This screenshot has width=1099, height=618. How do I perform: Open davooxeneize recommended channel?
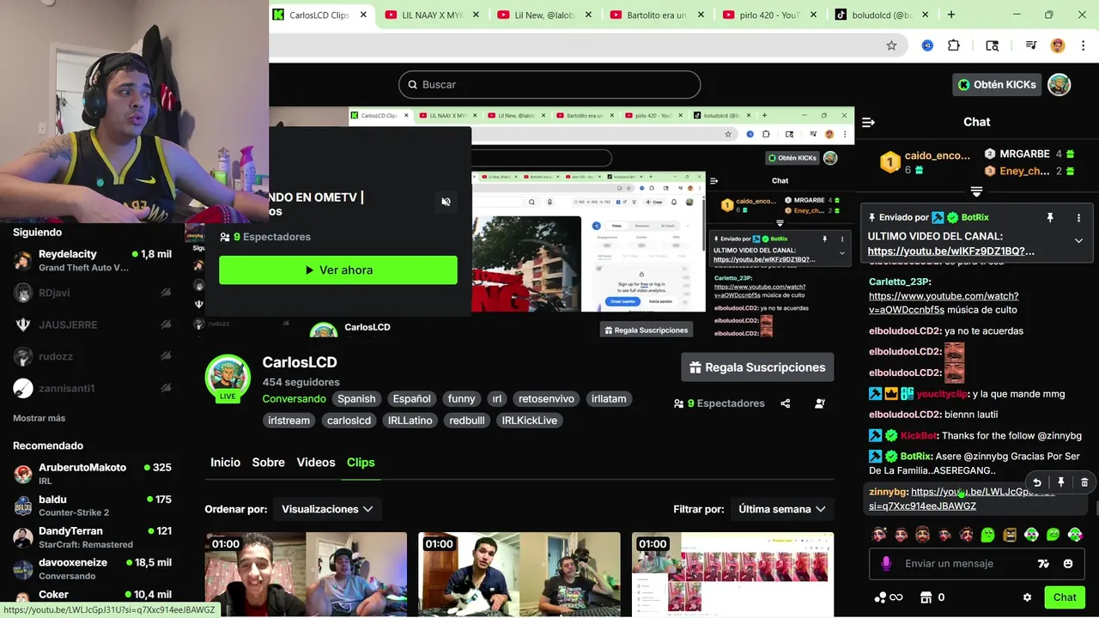93,568
